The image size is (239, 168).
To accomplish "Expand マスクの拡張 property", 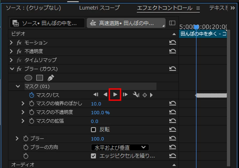I will pyautogui.click(x=23, y=121).
